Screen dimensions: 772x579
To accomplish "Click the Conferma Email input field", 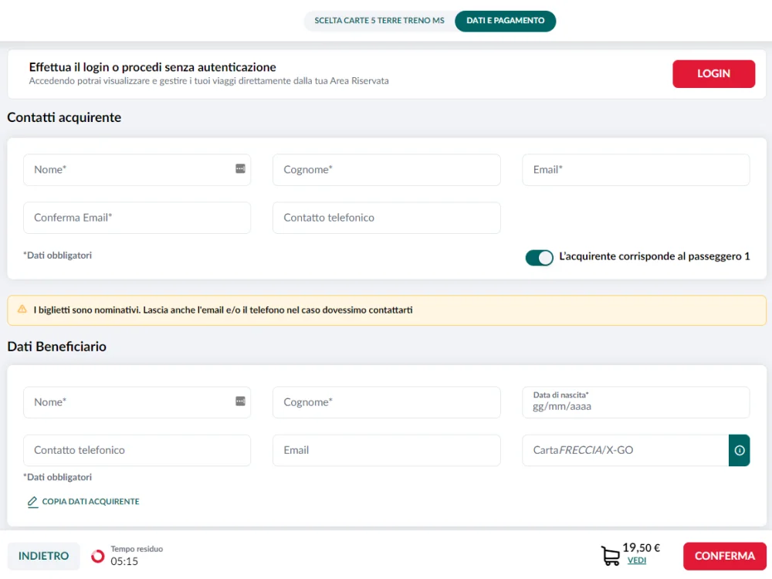I will 137,218.
